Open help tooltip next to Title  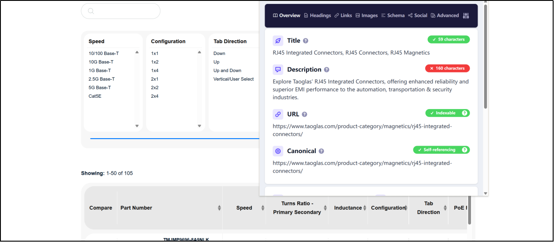306,41
